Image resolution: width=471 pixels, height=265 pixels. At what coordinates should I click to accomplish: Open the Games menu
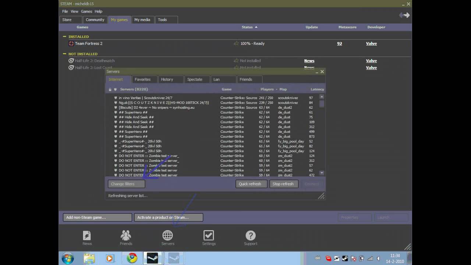(x=86, y=11)
